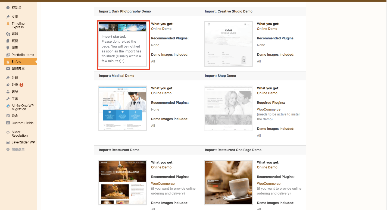Click the 頁面 pages icon
387x210 pixels.
point(8,41)
